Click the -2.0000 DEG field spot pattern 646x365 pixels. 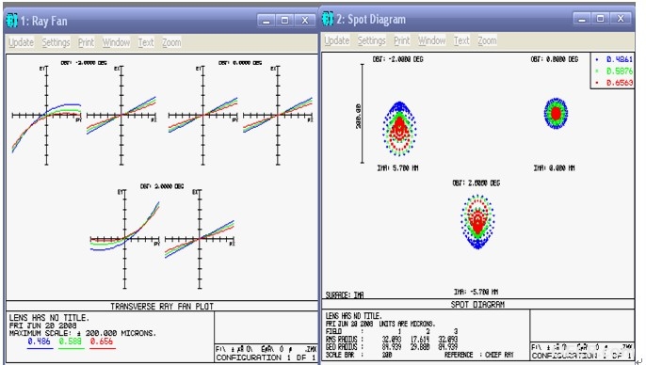(399, 129)
